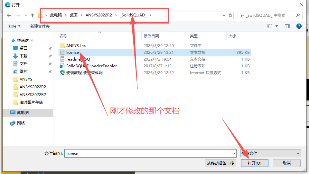Open 桌面 in quick access

coord(23,48)
